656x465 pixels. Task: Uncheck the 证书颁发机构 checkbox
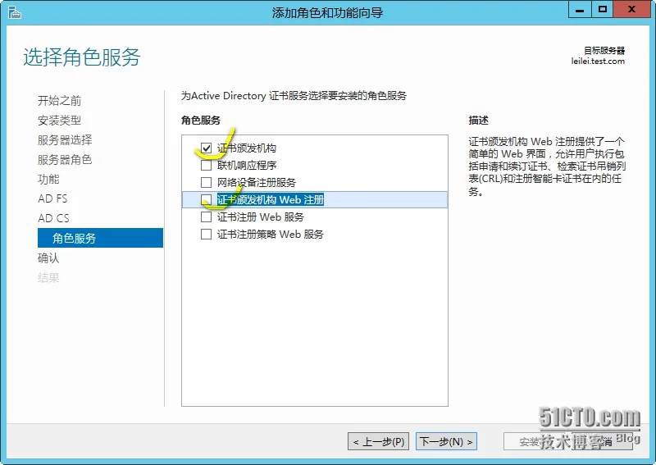tap(206, 148)
